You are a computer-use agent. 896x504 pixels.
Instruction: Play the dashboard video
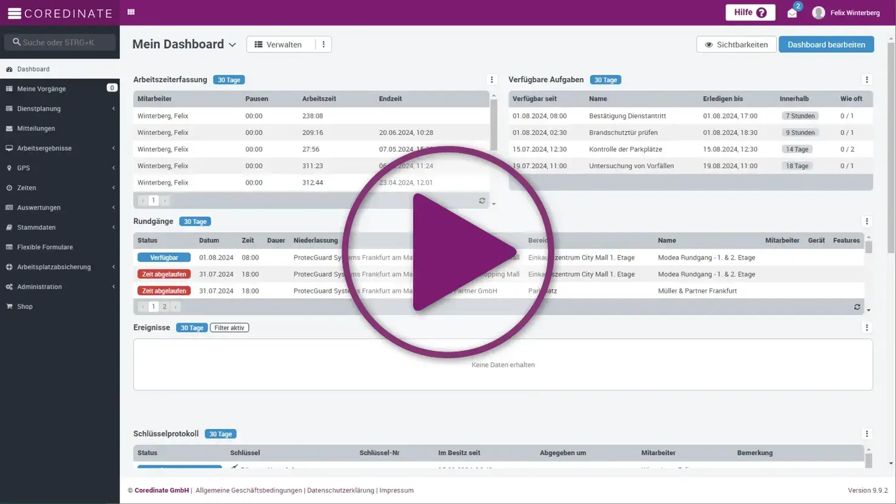tap(448, 252)
